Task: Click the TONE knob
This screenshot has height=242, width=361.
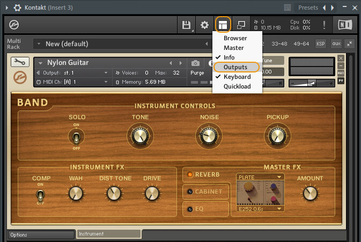Action: [140, 136]
